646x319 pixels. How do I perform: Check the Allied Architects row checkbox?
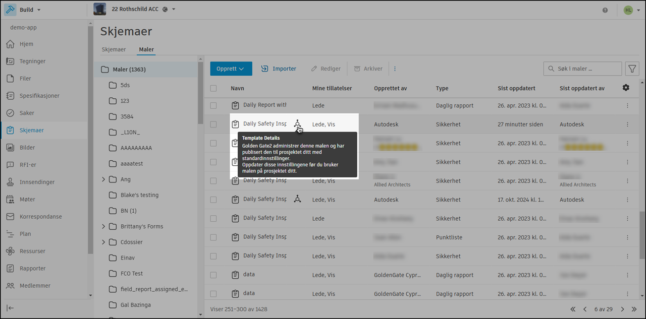pyautogui.click(x=213, y=180)
